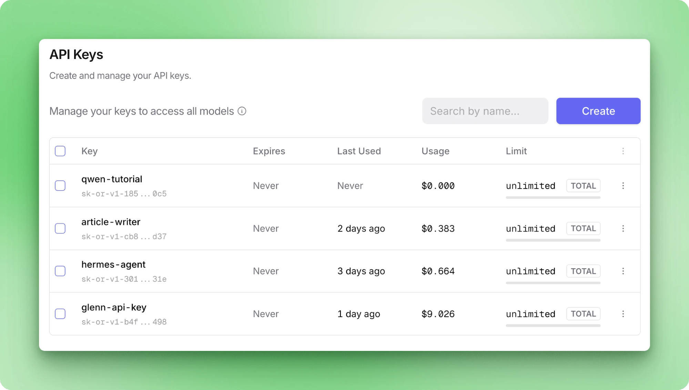Click the TOTAL badge for article-writer
This screenshot has width=689, height=390.
pos(583,229)
